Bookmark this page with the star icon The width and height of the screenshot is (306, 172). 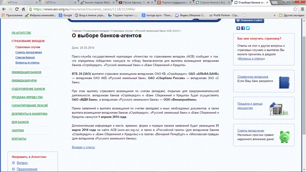[x=295, y=9]
